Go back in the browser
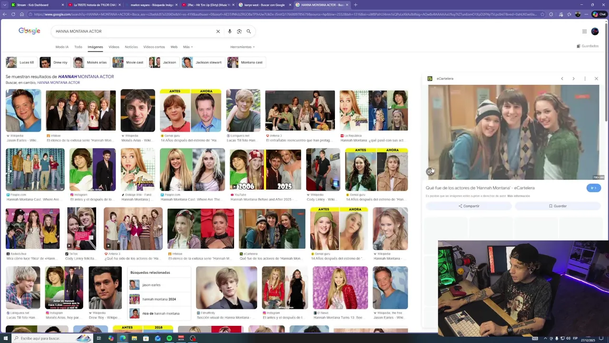This screenshot has height=343, width=609. pyautogui.click(x=5, y=14)
